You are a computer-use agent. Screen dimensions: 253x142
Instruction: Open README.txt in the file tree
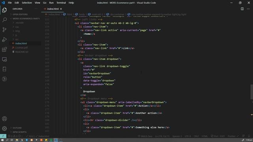[22, 52]
